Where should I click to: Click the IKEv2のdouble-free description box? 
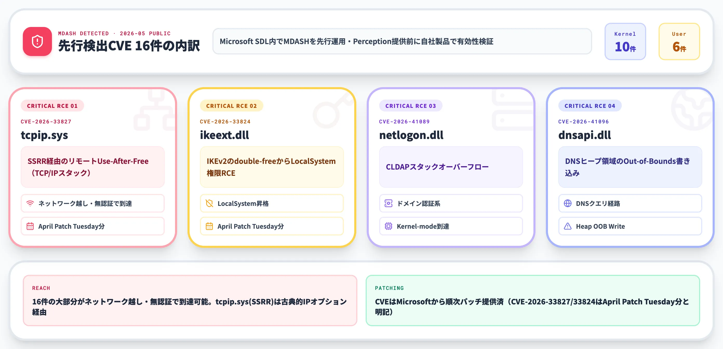[x=272, y=167]
